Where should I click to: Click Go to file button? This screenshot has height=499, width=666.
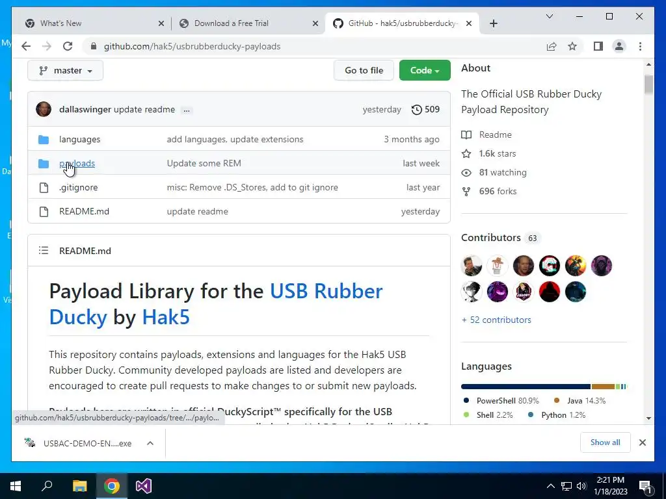[x=364, y=70]
